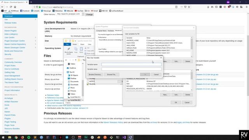Screen dimensions: 249x140
Task: Select the NUMBER_OF_PROCESSORS system variable row
Action: click(x=158, y=79)
